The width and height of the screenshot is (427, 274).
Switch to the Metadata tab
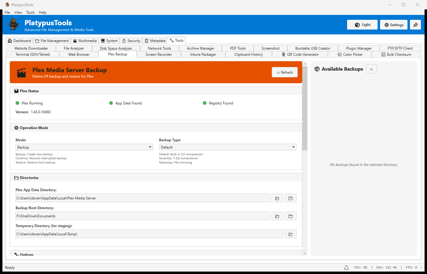[155, 41]
